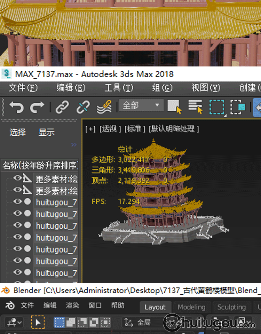The width and height of the screenshot is (261, 334).
Task: Open the [+] viewport general menu
Action: [90, 129]
